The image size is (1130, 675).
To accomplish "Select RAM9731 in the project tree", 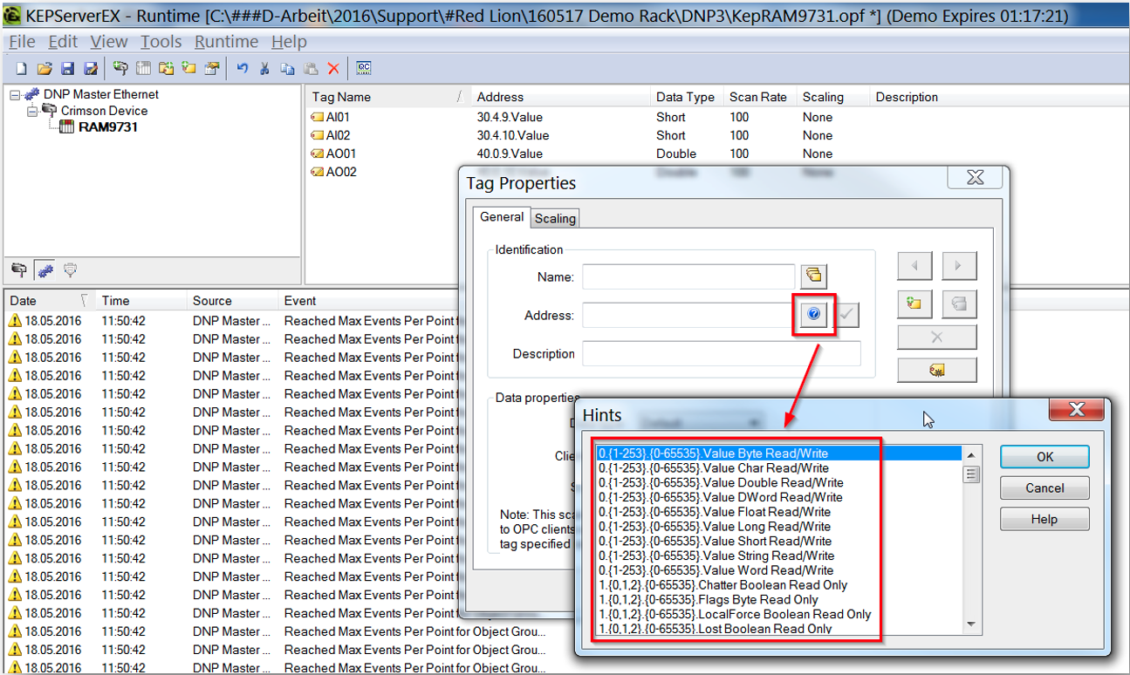I will [x=108, y=127].
